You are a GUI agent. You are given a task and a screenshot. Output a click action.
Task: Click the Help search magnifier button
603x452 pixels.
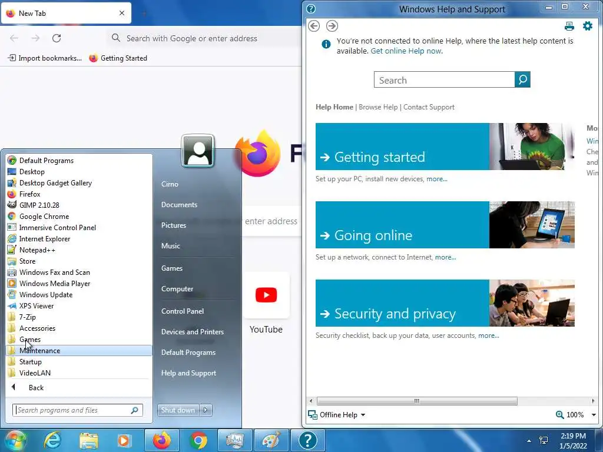click(522, 79)
